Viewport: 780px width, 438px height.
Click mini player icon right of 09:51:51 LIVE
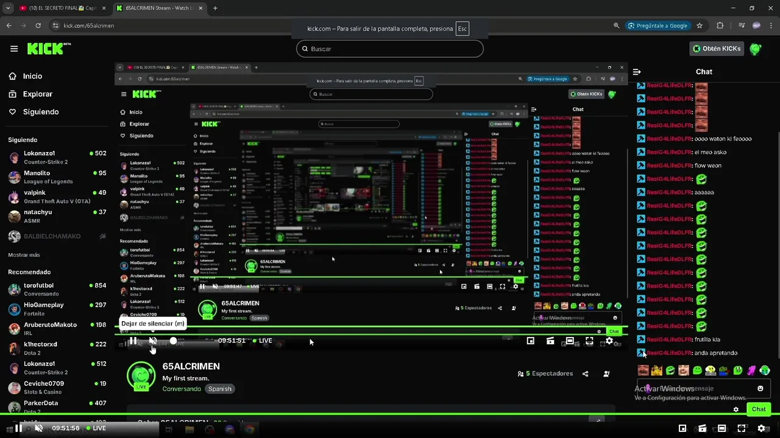(530, 341)
